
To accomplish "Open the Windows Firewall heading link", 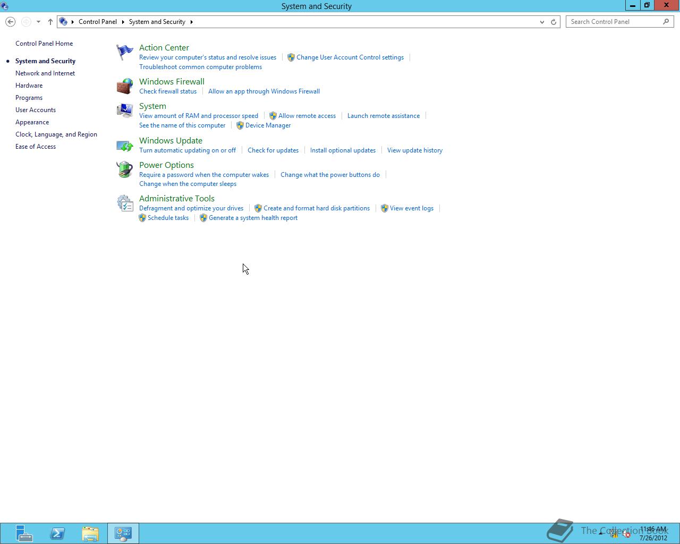I will 172,82.
